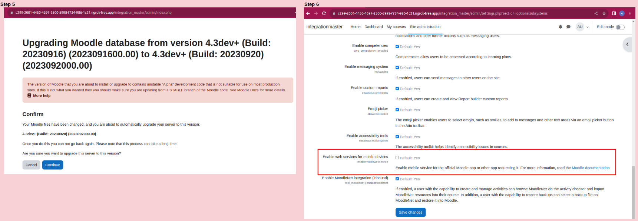Reload the page in Step 6 browser

[324, 13]
